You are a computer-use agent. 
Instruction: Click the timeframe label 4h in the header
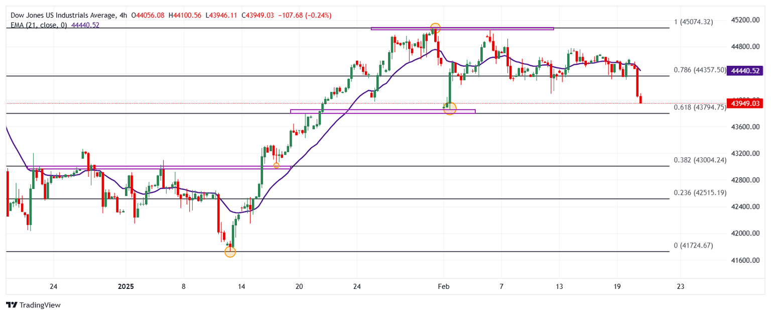(123, 16)
